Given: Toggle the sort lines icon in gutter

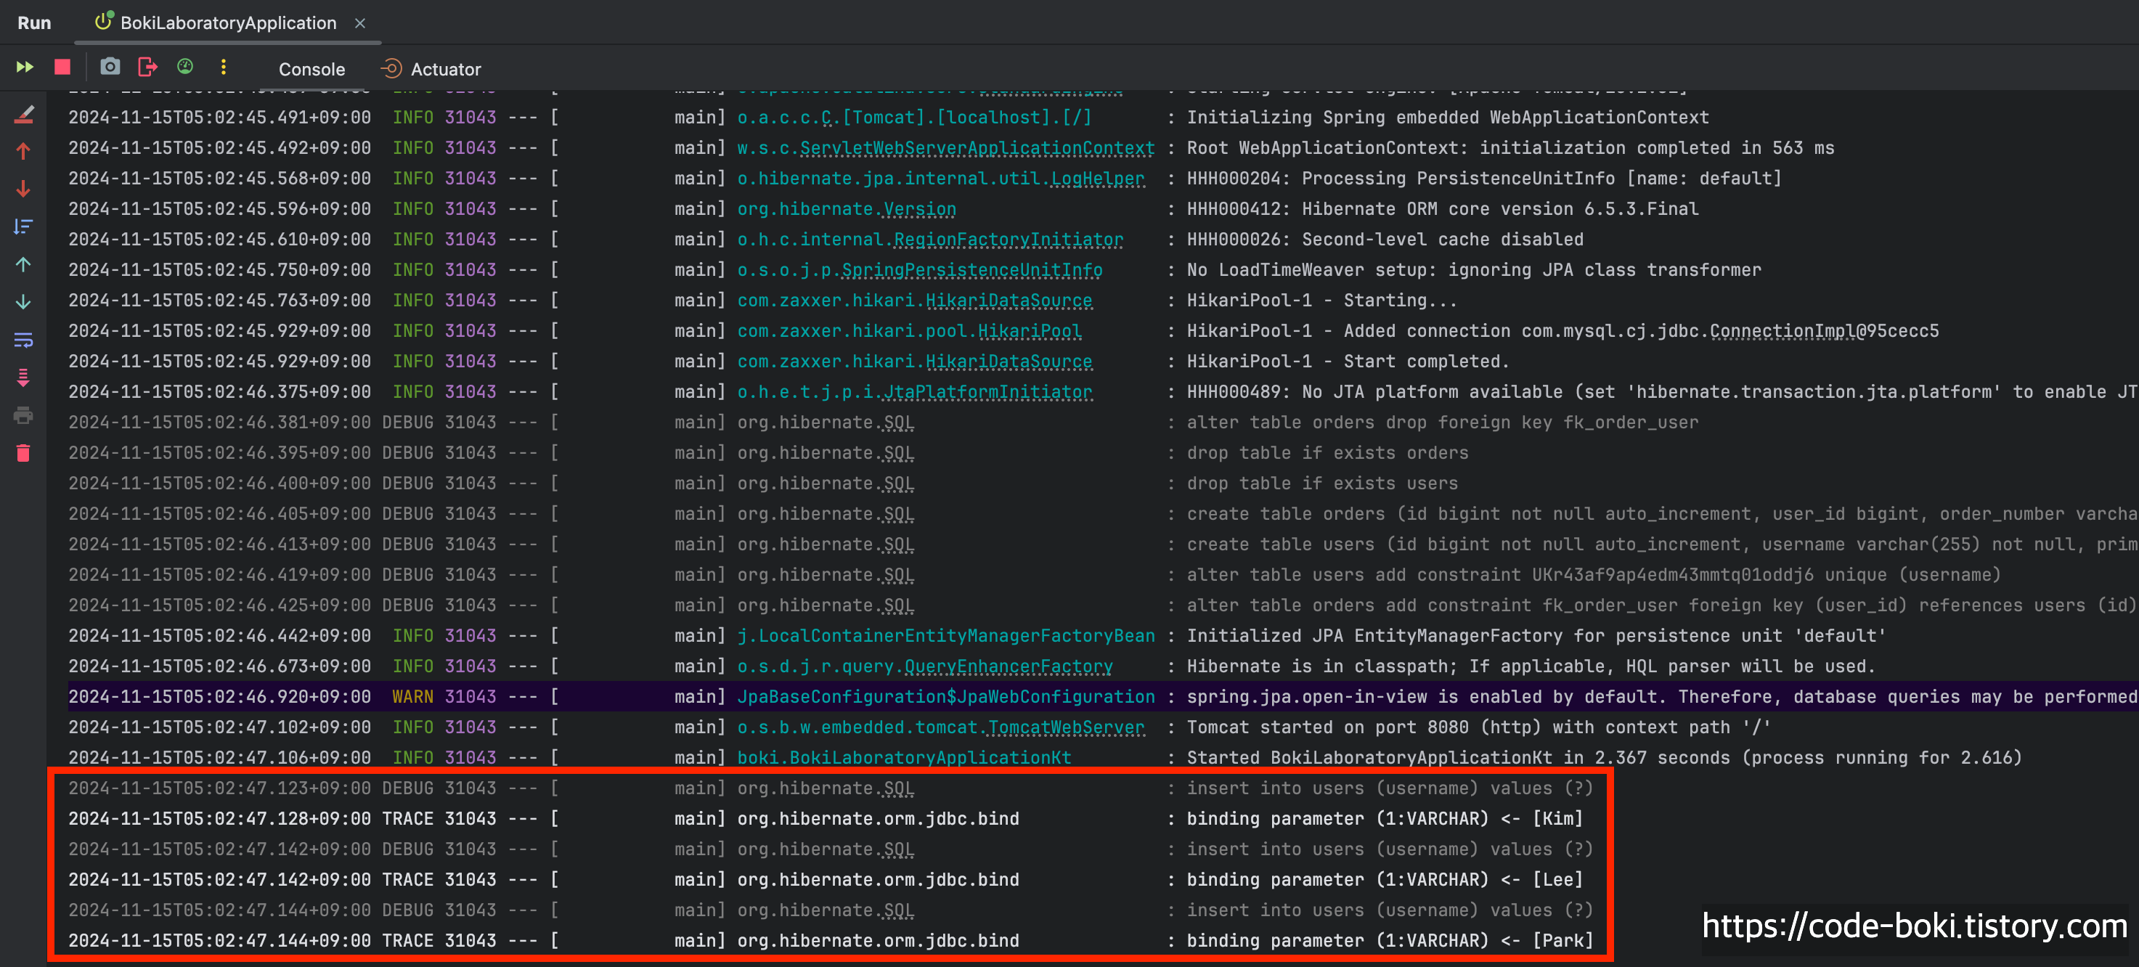Looking at the screenshot, I should [23, 227].
